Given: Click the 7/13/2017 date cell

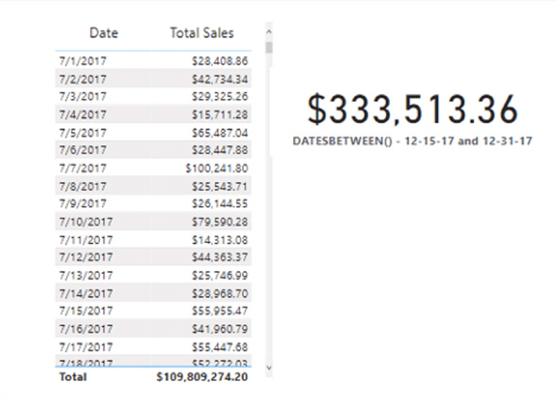Looking at the screenshot, I should point(84,275).
